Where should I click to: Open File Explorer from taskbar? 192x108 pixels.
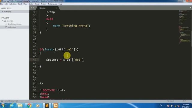(x=20, y=106)
